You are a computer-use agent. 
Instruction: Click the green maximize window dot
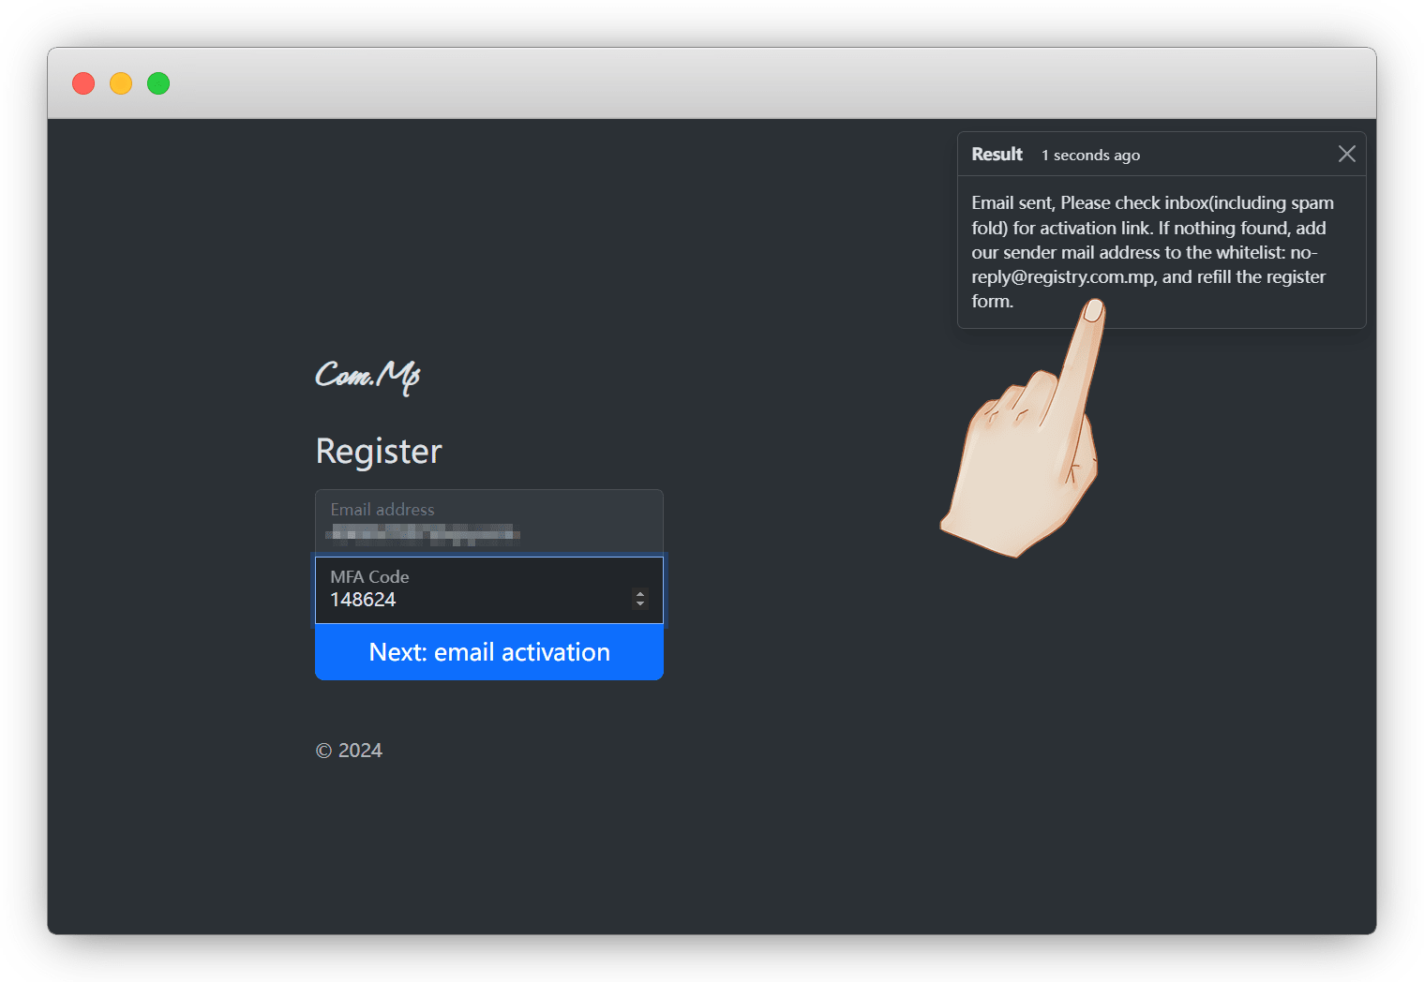pyautogui.click(x=158, y=83)
